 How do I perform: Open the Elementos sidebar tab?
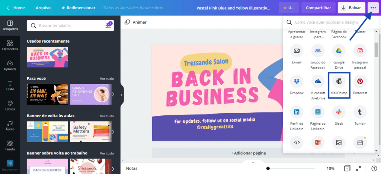click(10, 46)
